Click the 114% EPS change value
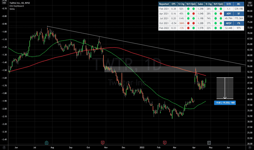Screen dimensions: 254x150 coord(181,19)
